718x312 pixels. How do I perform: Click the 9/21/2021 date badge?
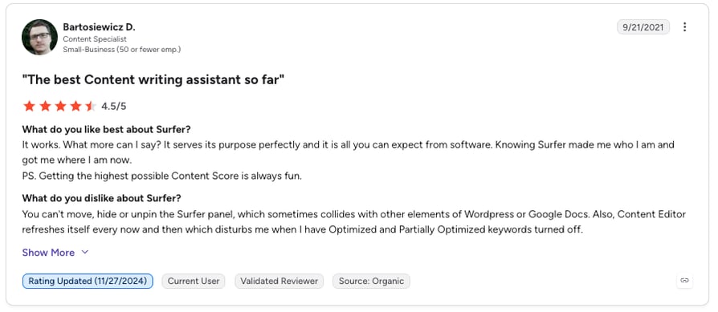pos(643,27)
